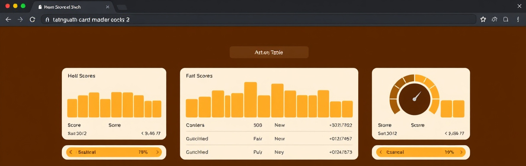
Task: Click the 'Fair' cell in the table
Action: (x=258, y=139)
